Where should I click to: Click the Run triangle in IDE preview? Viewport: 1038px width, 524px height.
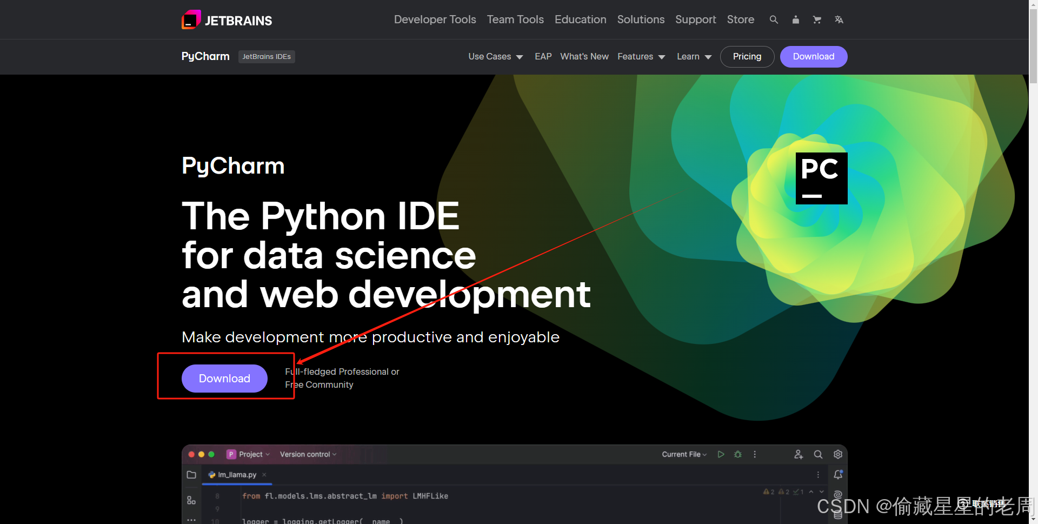721,454
